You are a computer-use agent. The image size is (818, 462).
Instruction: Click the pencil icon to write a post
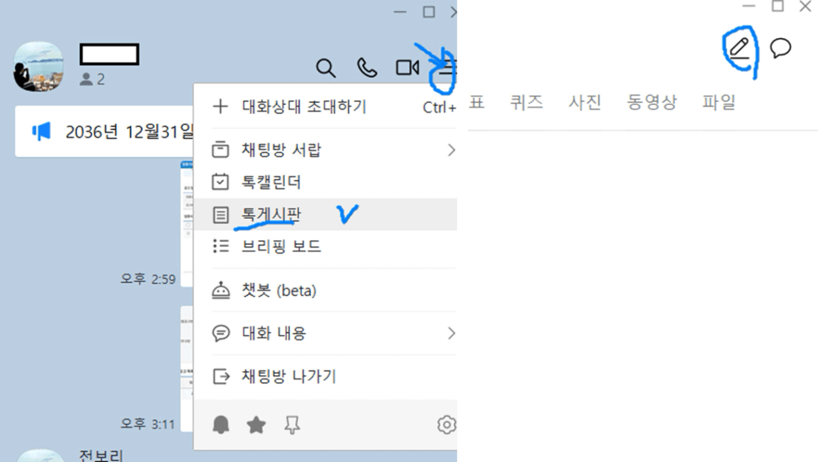coord(739,49)
